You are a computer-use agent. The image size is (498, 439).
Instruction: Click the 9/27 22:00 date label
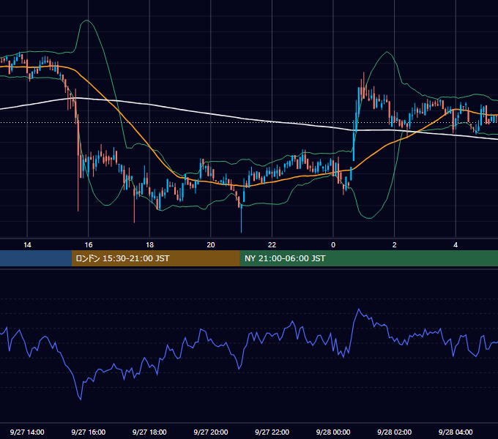click(x=272, y=432)
